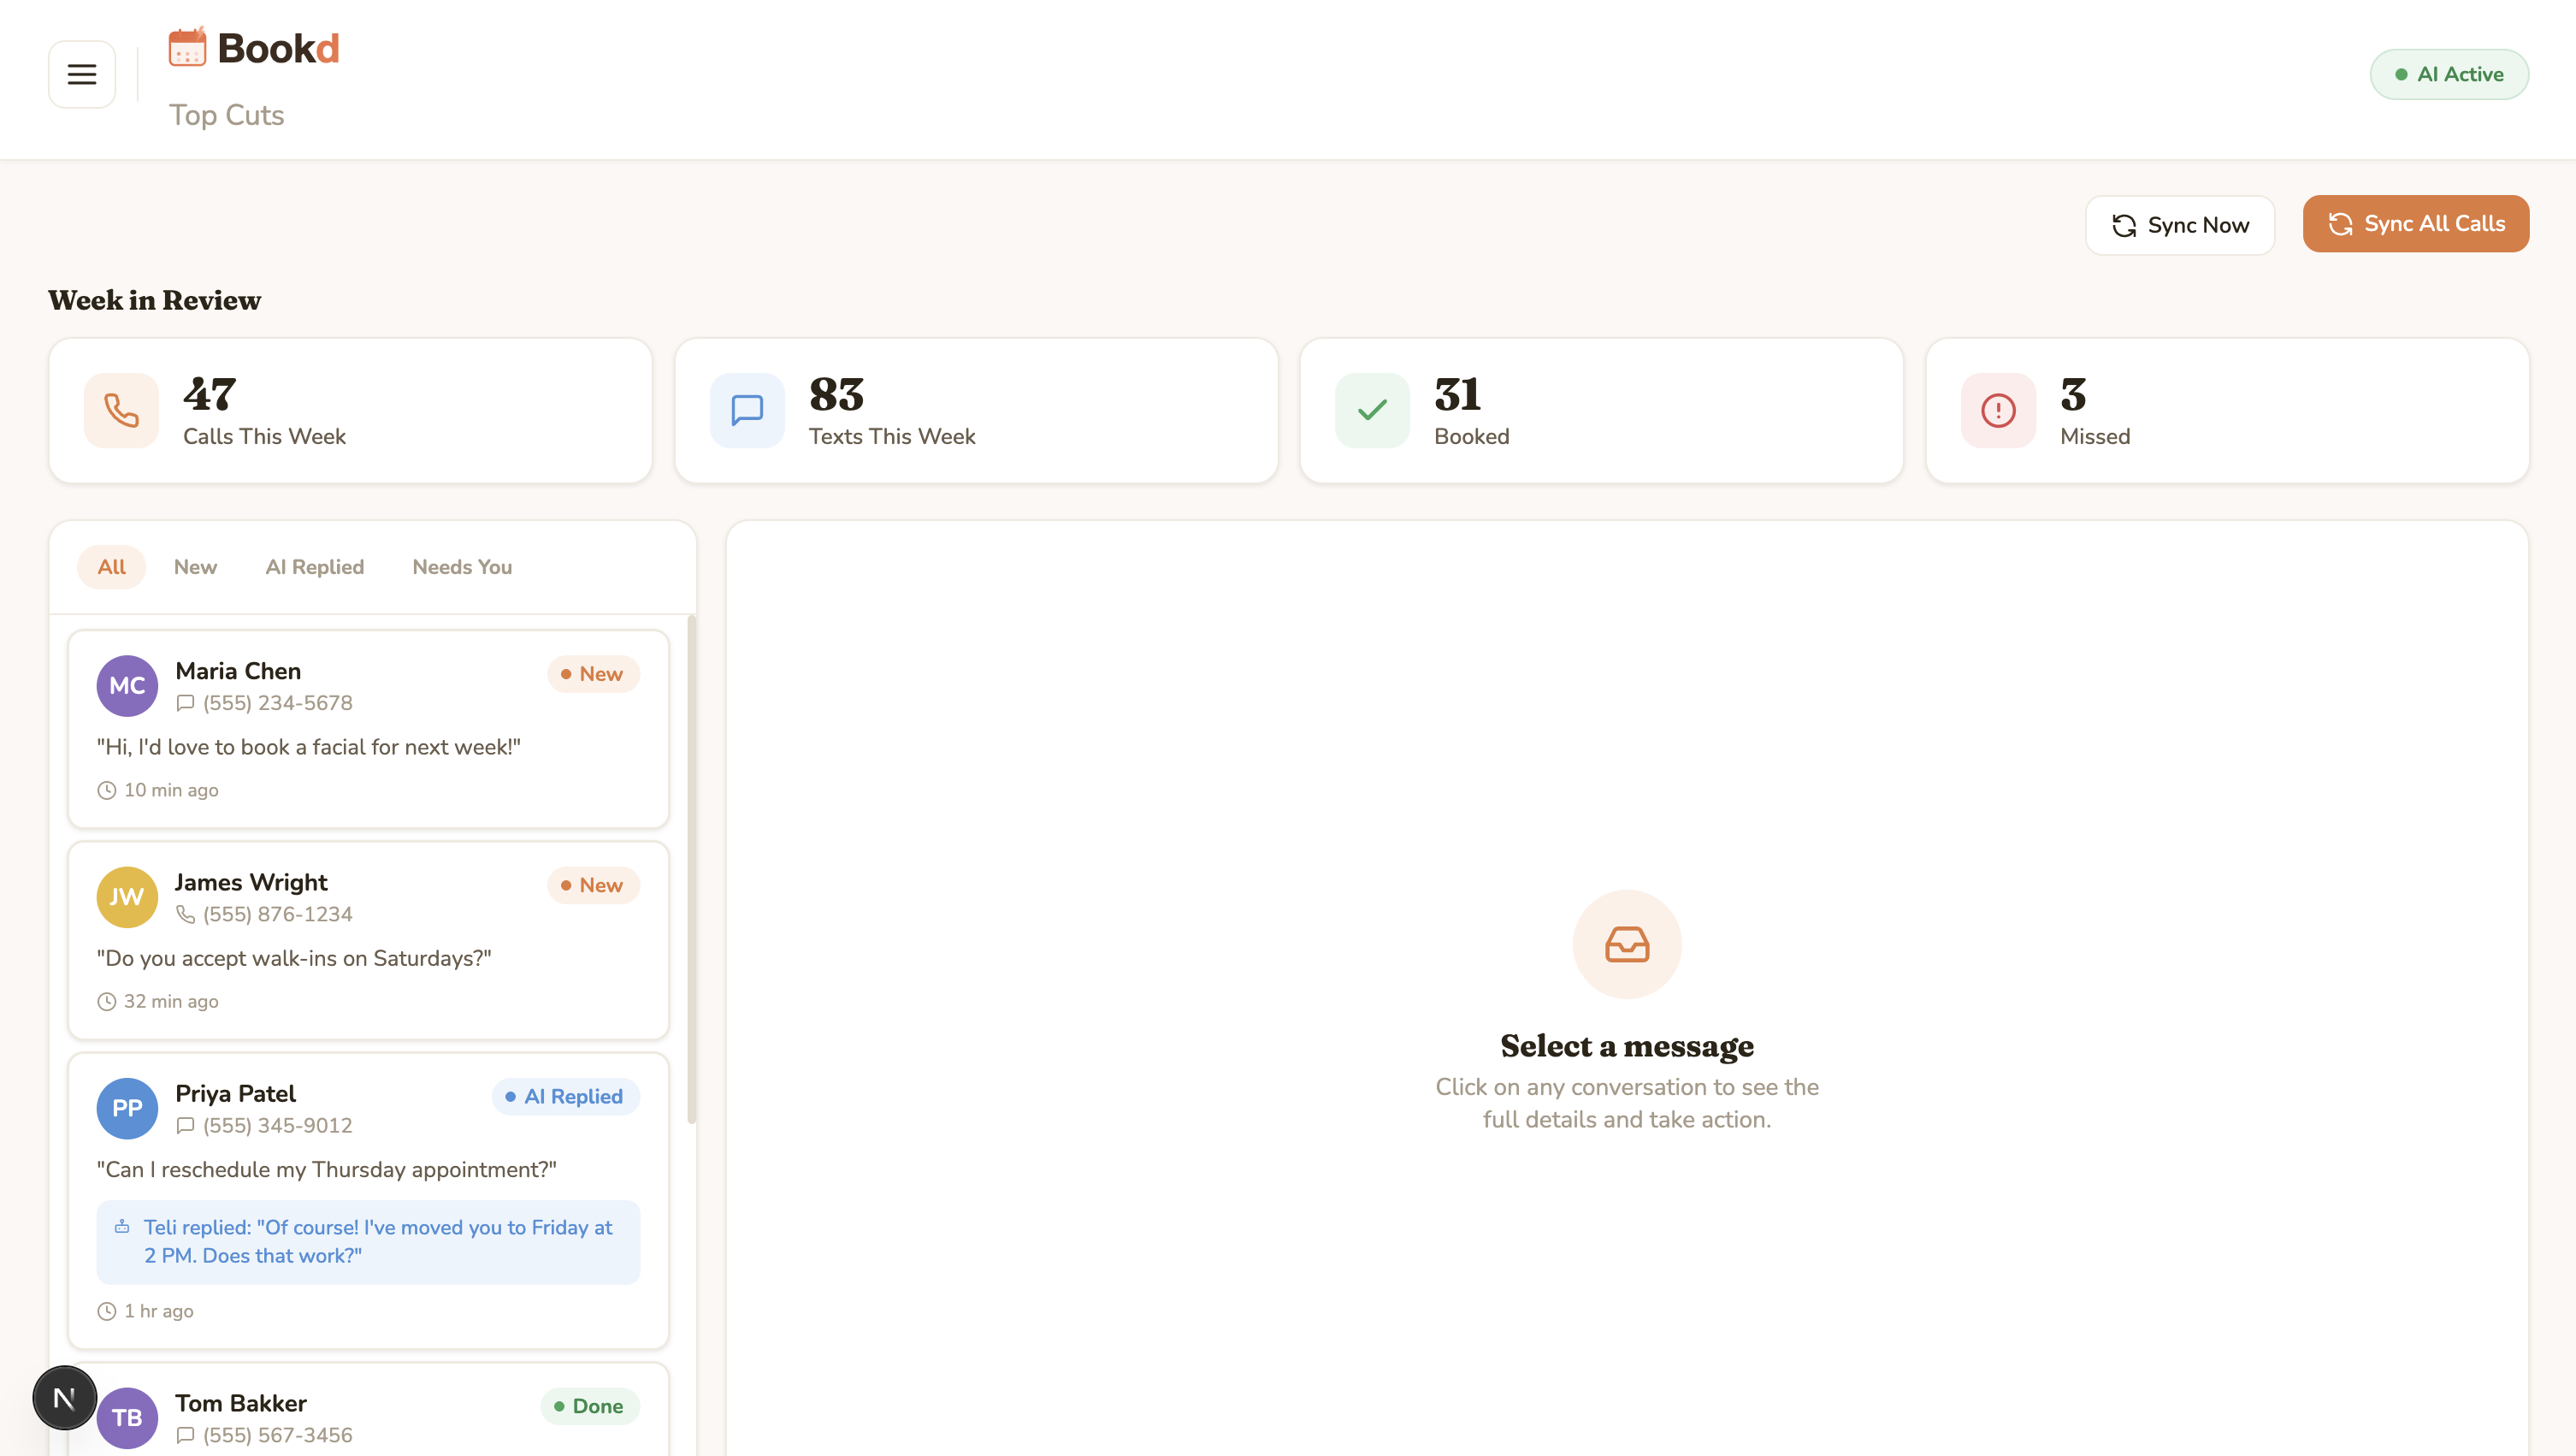Click the Bookd calendar logo icon
This screenshot has width=2576, height=1456.
pyautogui.click(x=187, y=47)
